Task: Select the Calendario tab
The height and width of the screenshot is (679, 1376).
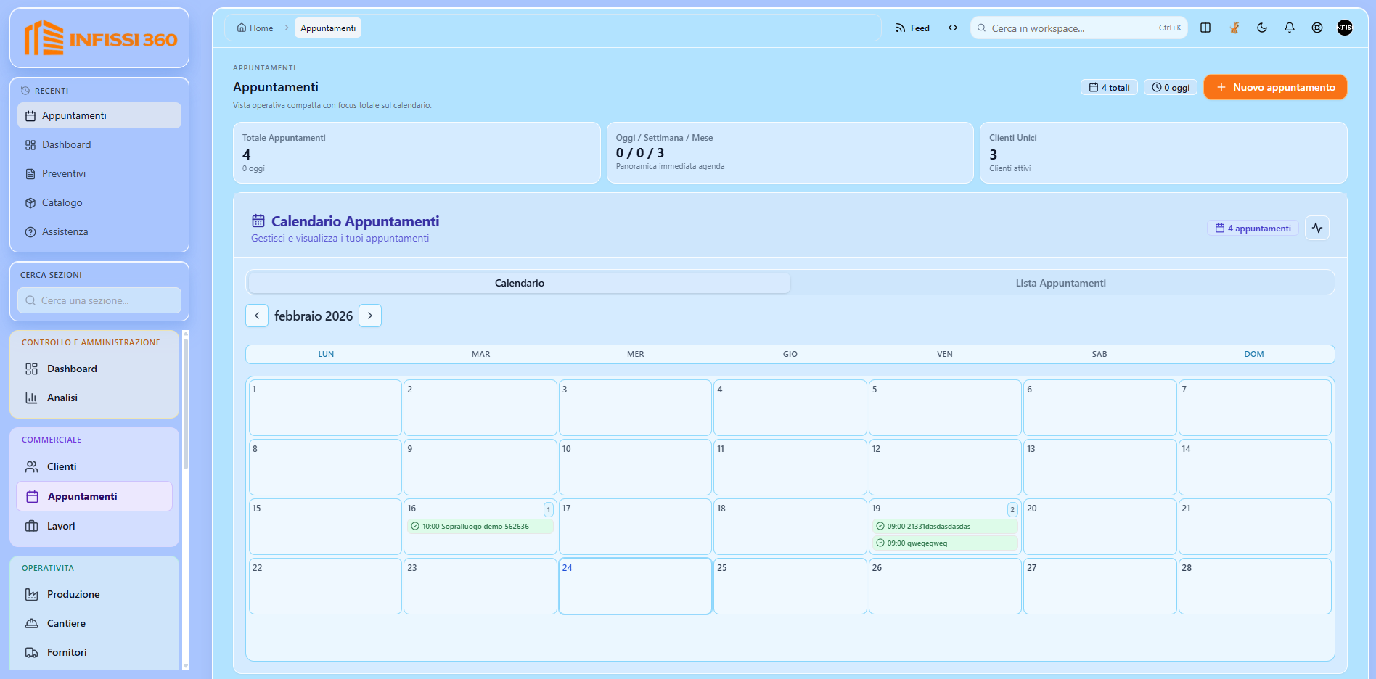Action: [x=520, y=283]
